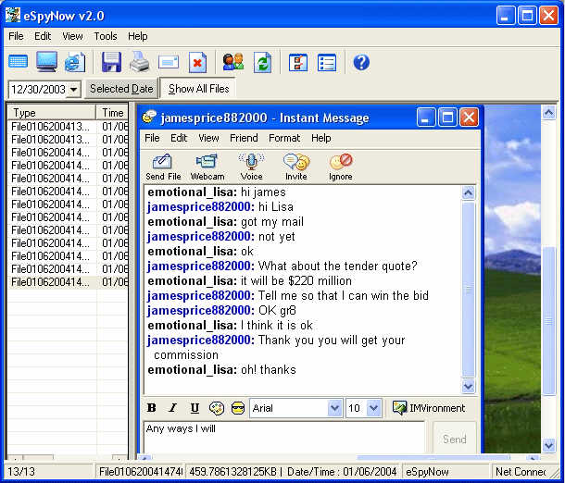Viewport: 565px width, 483px height.
Task: Open the Internet Explorer websites log icon
Action: point(75,62)
